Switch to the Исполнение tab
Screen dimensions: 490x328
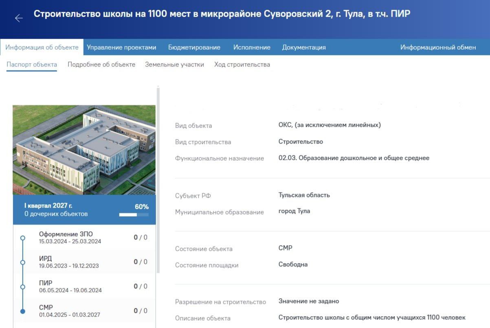click(252, 47)
